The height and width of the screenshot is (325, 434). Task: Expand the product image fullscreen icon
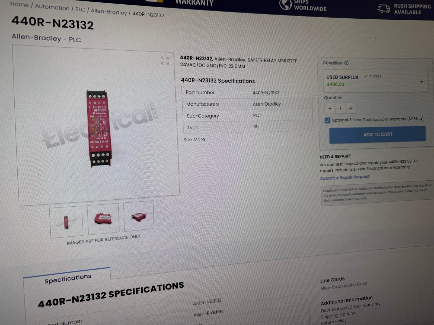pos(164,61)
